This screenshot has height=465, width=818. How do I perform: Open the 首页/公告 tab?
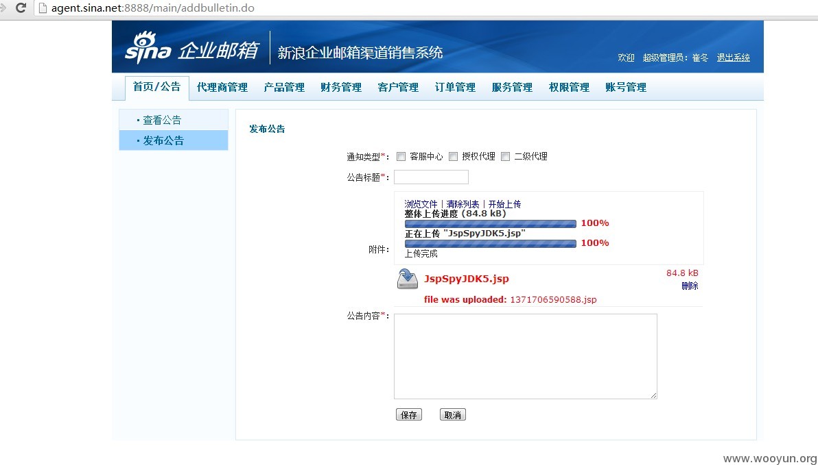click(x=156, y=87)
